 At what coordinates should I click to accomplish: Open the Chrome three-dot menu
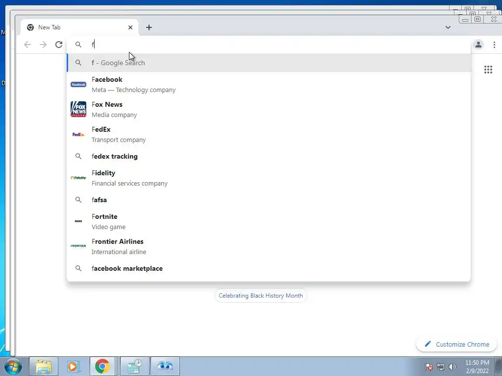(x=494, y=45)
